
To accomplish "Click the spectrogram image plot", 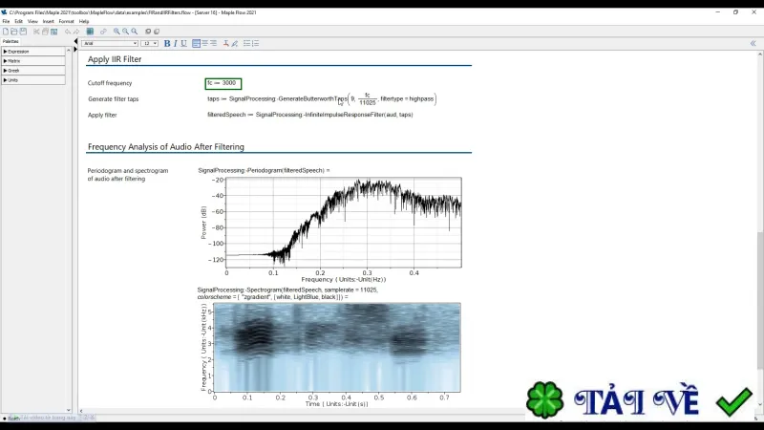I will point(337,347).
